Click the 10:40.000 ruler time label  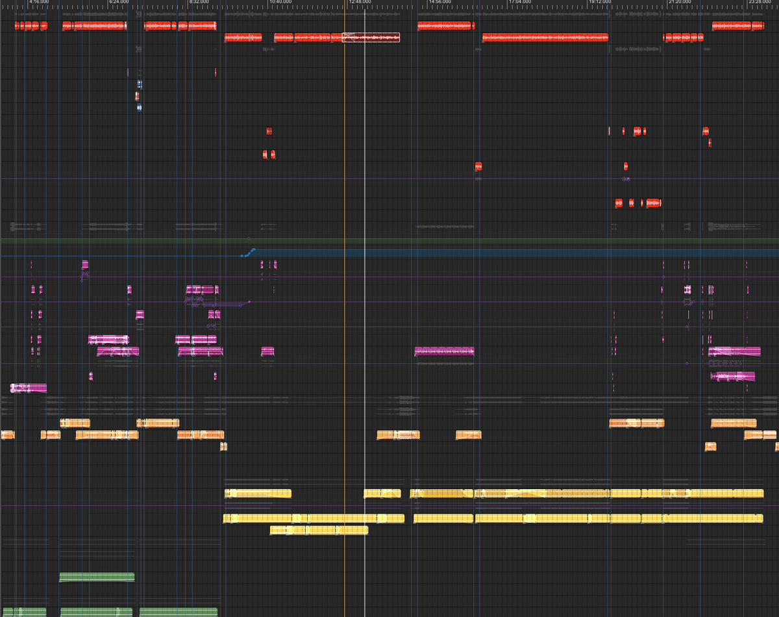pyautogui.click(x=280, y=3)
